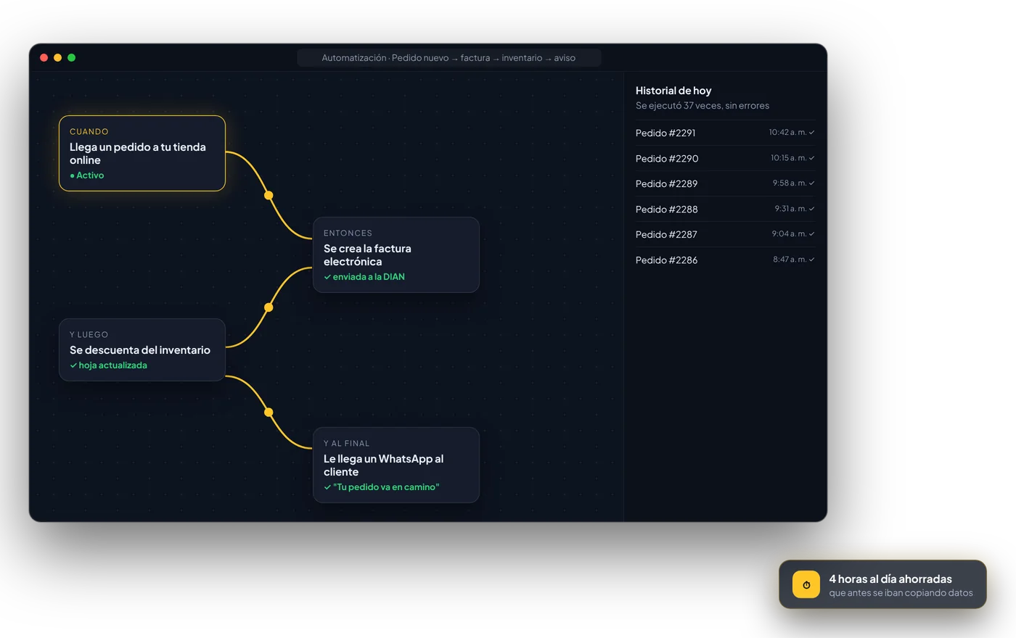Maximize the window with the green button
This screenshot has width=1016, height=638.
[72, 58]
